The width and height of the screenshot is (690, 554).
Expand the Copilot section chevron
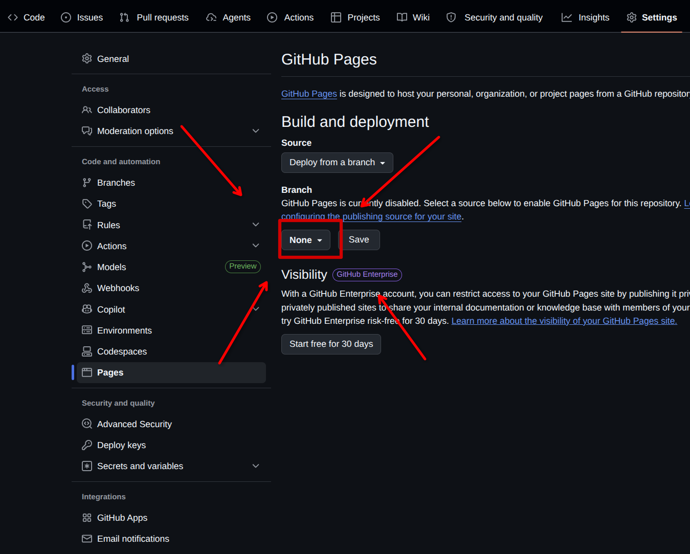256,309
